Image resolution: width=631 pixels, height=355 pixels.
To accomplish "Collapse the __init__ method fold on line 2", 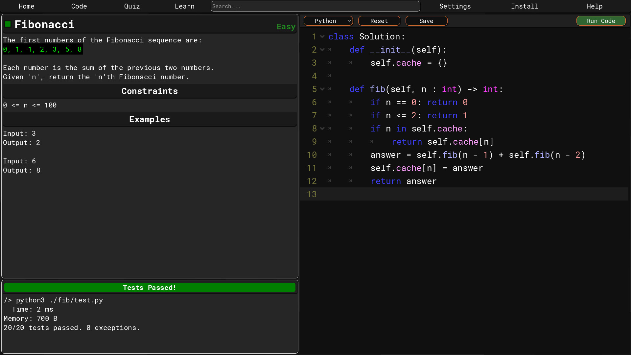I will [x=322, y=49].
